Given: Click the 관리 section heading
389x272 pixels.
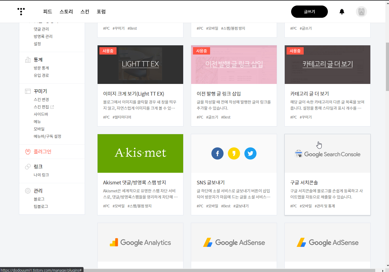Looking at the screenshot, I should coord(38,191).
